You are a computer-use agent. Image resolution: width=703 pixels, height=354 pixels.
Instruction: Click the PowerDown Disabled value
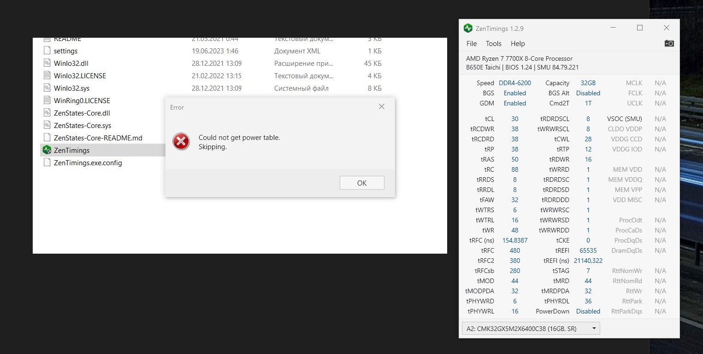[588, 311]
